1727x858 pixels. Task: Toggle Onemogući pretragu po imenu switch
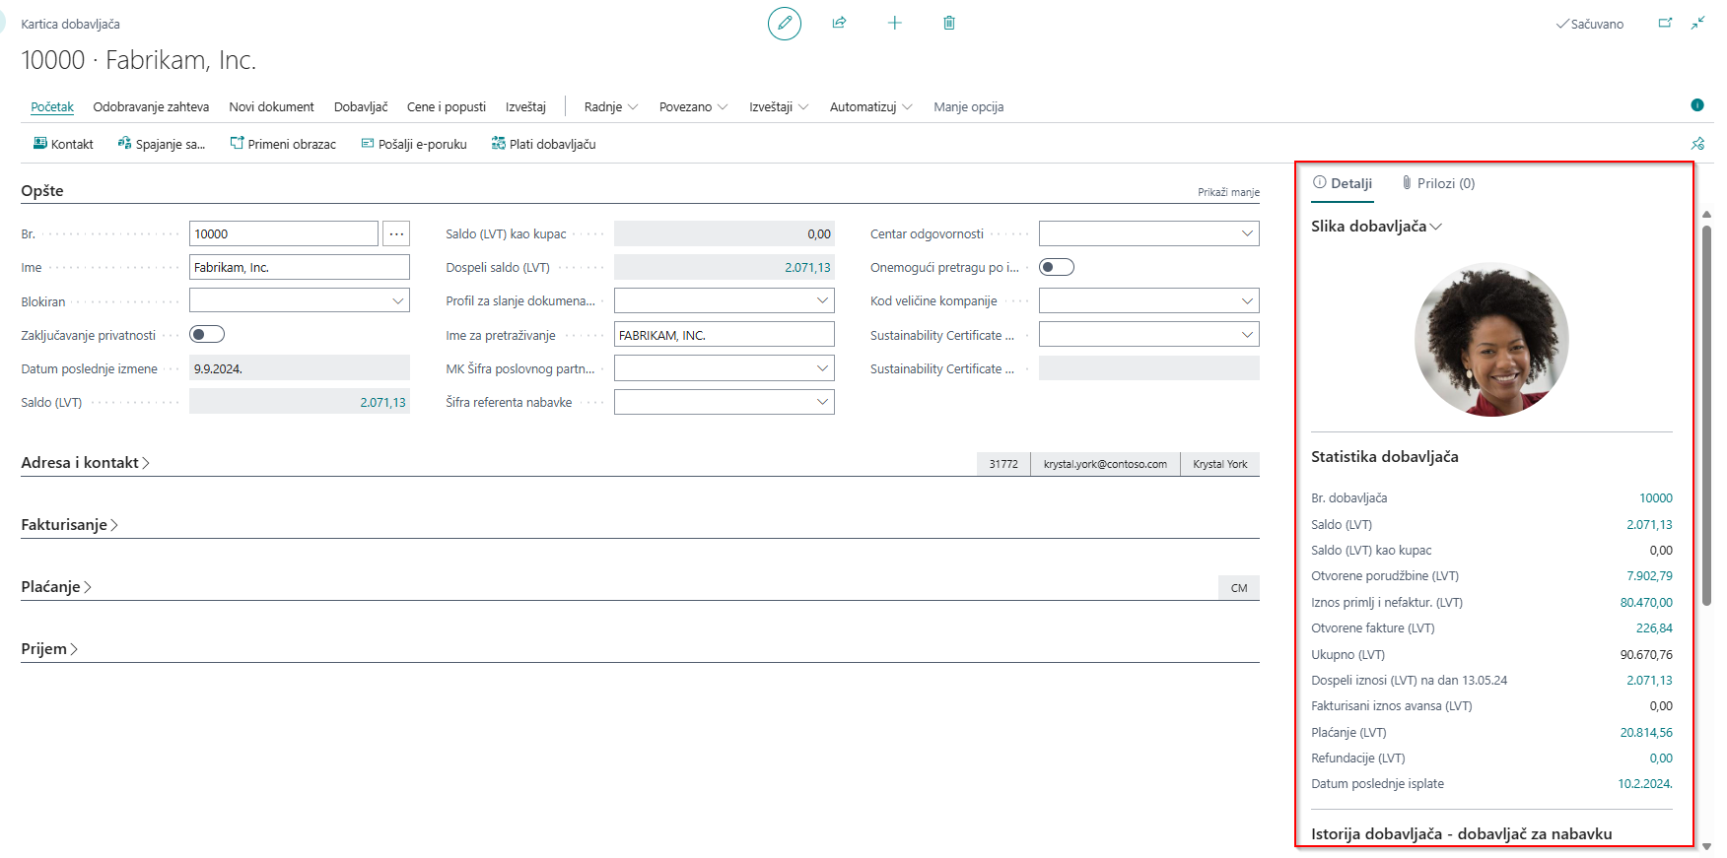tap(1056, 267)
